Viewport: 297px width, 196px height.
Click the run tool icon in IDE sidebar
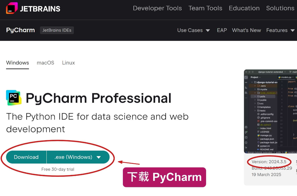[x=246, y=132]
